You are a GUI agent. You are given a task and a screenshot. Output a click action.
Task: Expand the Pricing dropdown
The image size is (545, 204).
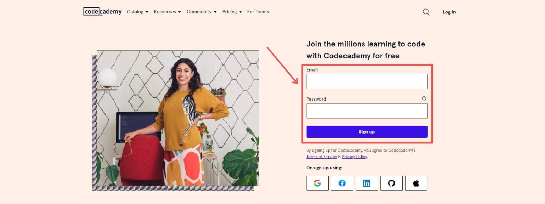tap(231, 12)
